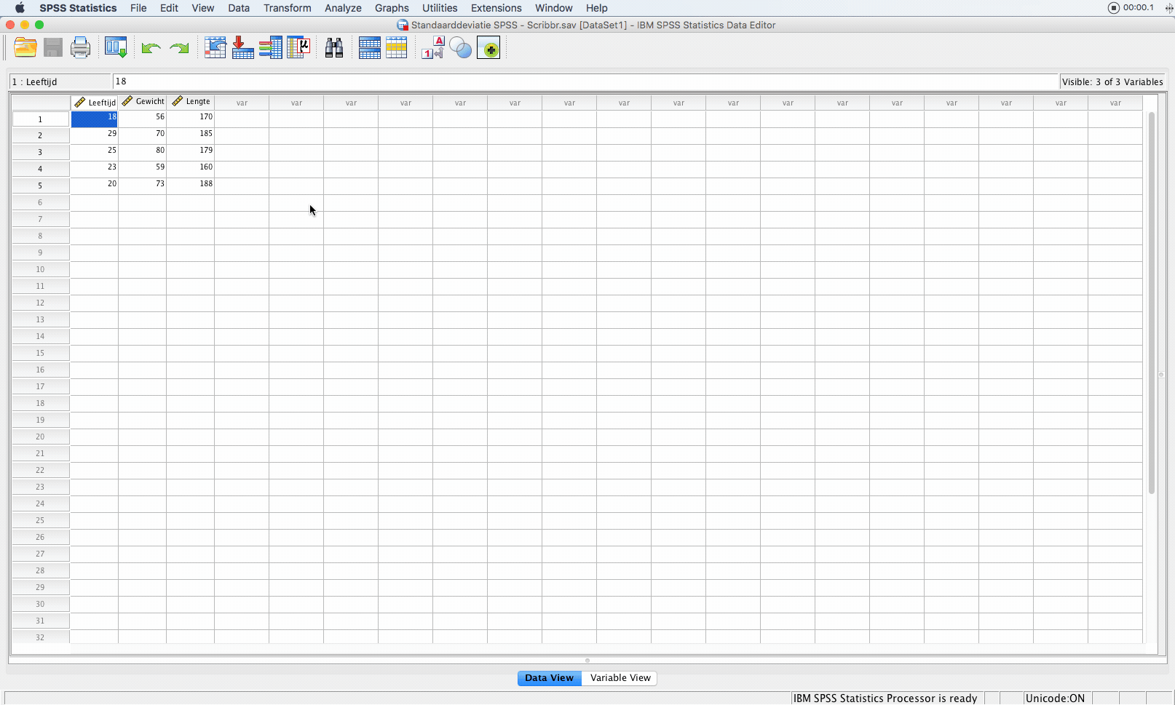
Task: Click the Gewicht cell with value 73
Action: pos(143,186)
